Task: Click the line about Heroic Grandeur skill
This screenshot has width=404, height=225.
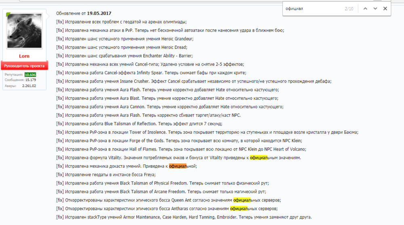Action: pyautogui.click(x=125, y=39)
